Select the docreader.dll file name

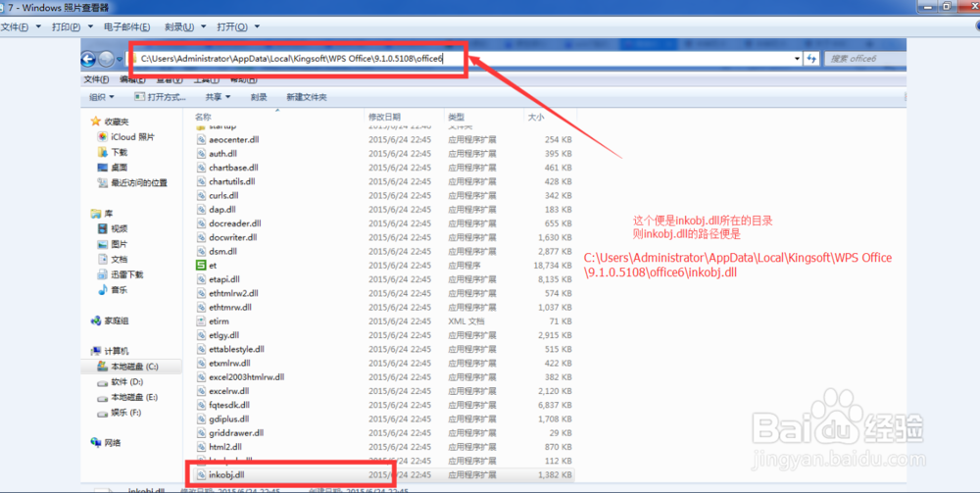pos(235,223)
